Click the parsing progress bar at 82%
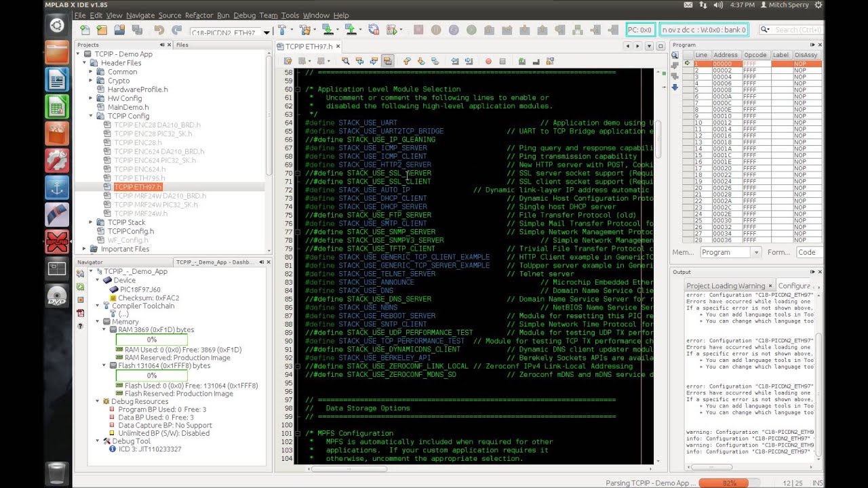868x488 pixels. [729, 483]
